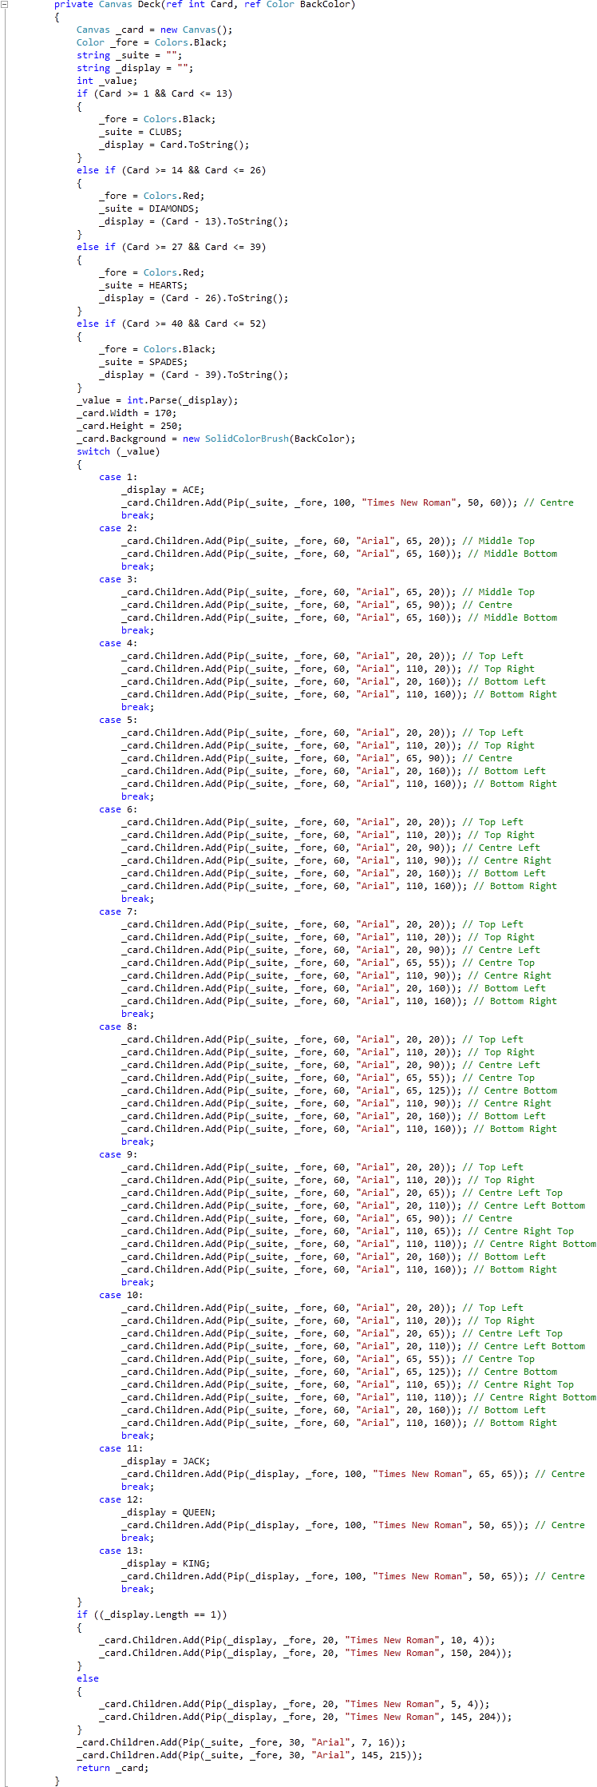Click the Arial Pip line ending '145, 215));'
Image resolution: width=597 pixels, height=1787 pixels.
click(250, 1755)
